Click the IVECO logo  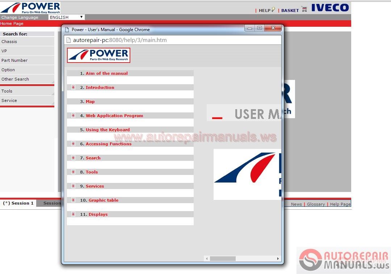coord(330,8)
